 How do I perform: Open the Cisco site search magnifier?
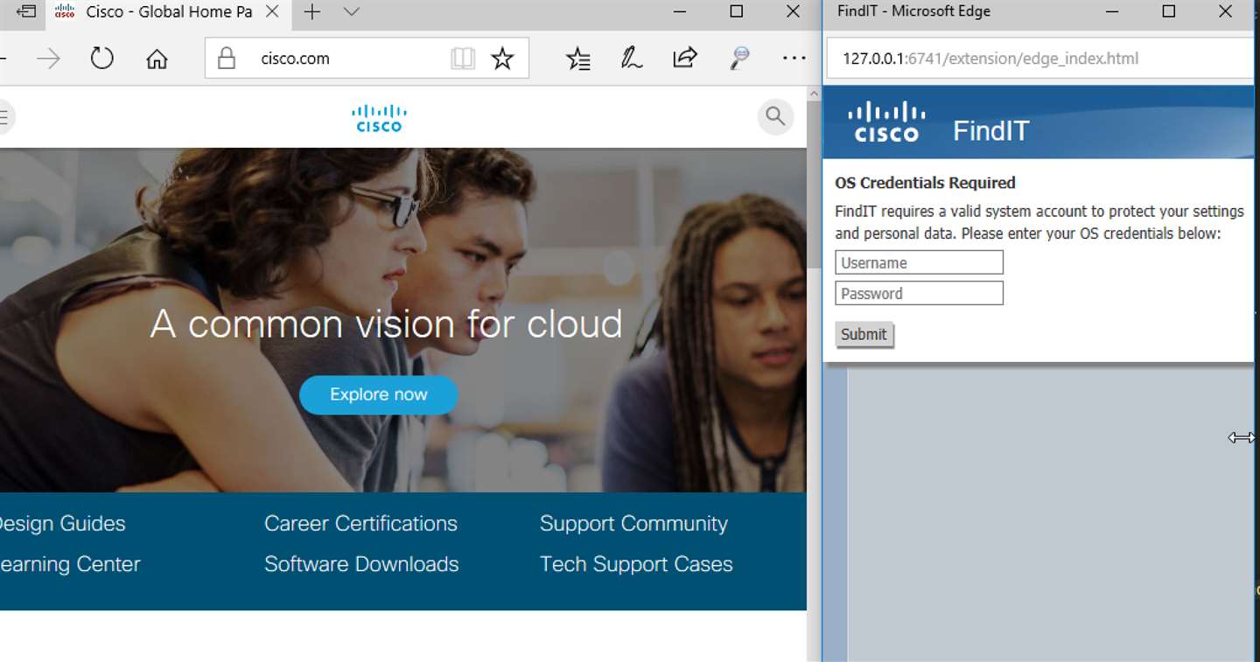(x=775, y=116)
